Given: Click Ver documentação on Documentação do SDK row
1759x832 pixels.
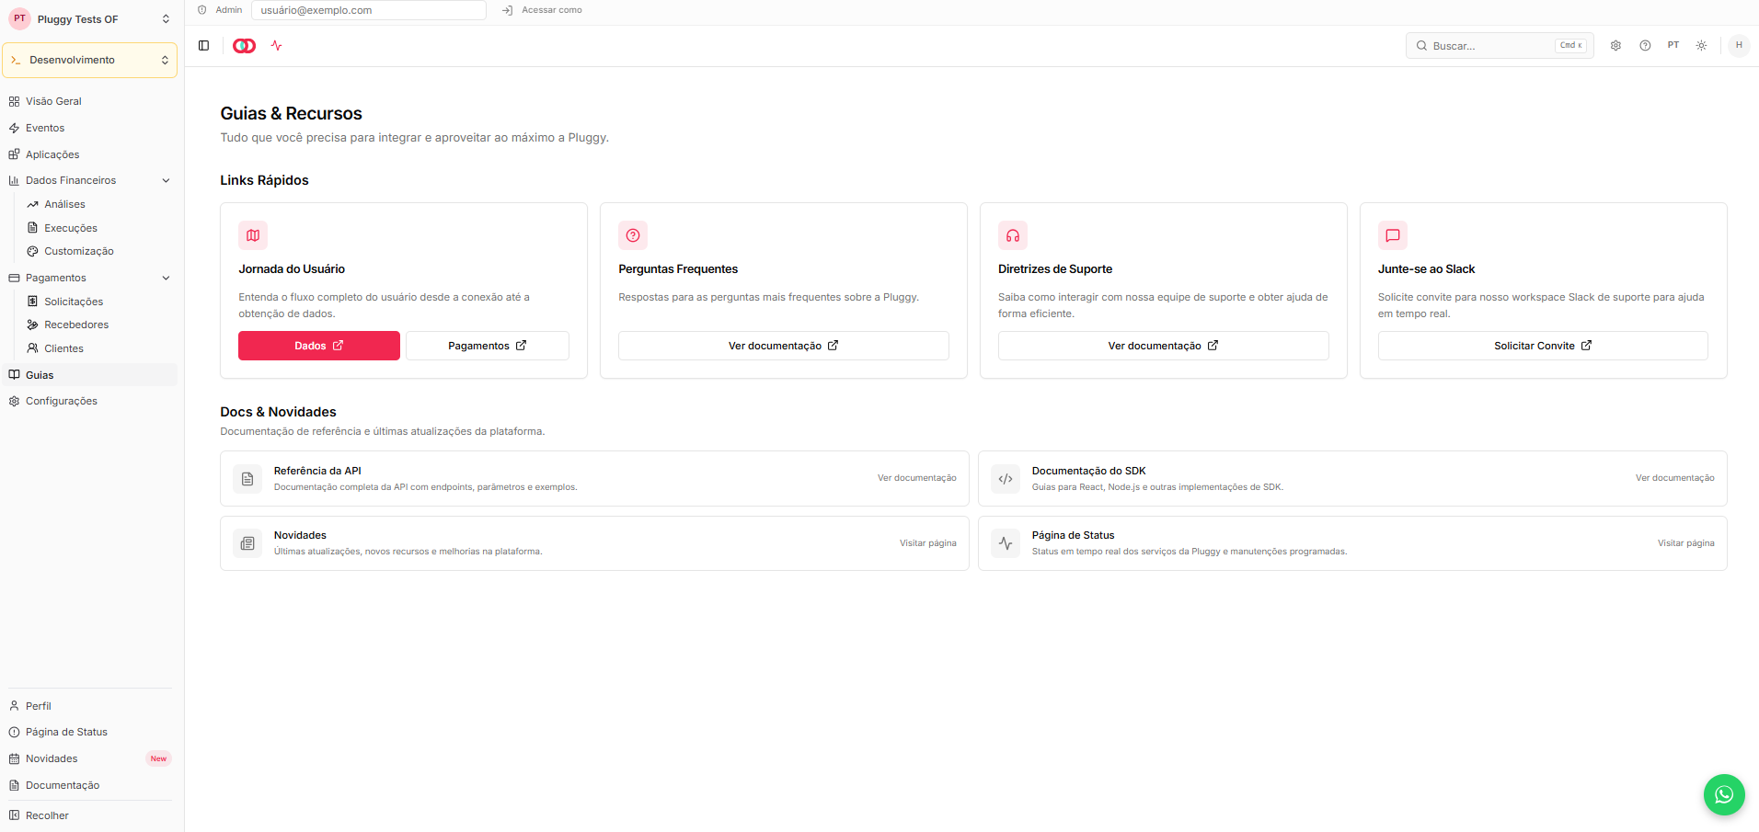Looking at the screenshot, I should coord(1674,478).
